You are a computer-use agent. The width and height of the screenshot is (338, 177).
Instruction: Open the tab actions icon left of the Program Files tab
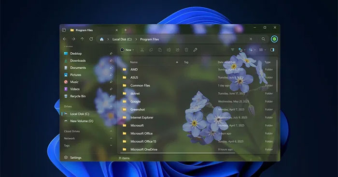(x=64, y=30)
